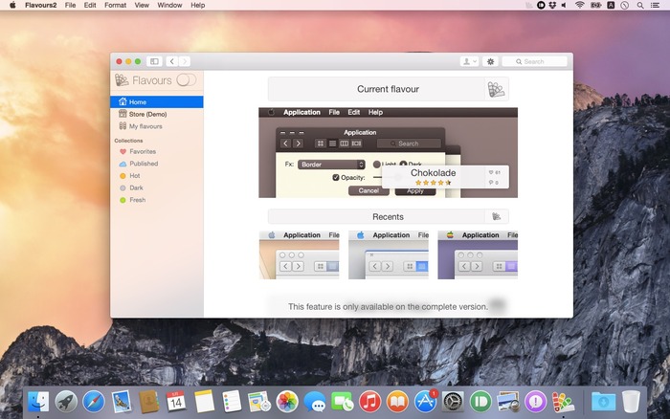Open the Flavours2 application menu
This screenshot has height=419, width=670.
coord(40,5)
